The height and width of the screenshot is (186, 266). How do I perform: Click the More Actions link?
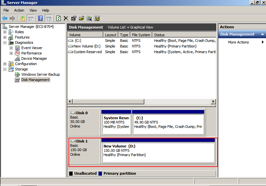click(x=238, y=42)
